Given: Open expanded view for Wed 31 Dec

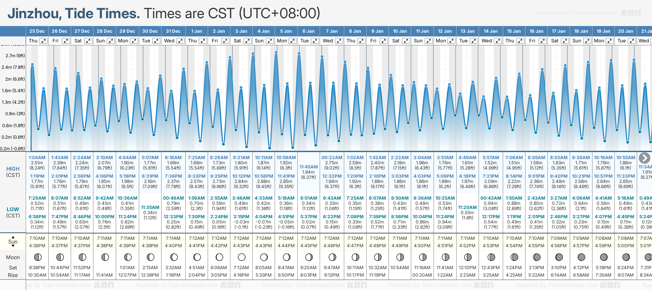Looking at the screenshot, I should coord(180,41).
